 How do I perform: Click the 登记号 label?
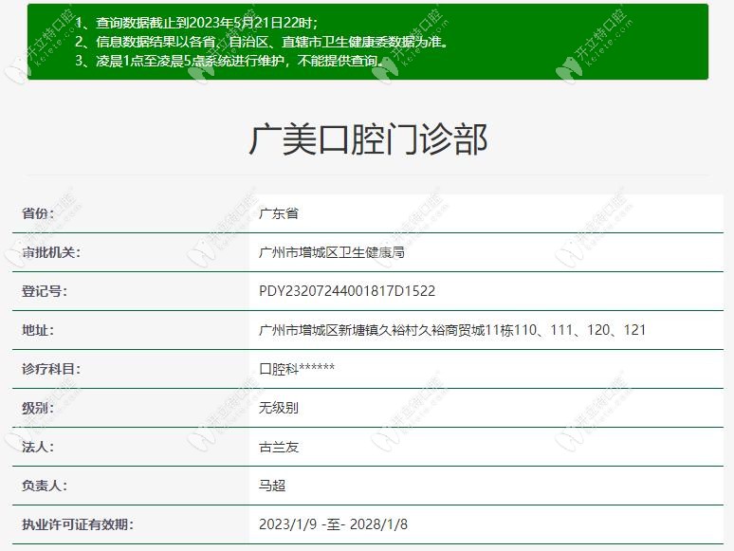click(45, 291)
